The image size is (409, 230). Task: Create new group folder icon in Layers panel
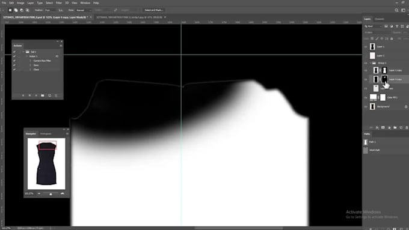coord(395,128)
